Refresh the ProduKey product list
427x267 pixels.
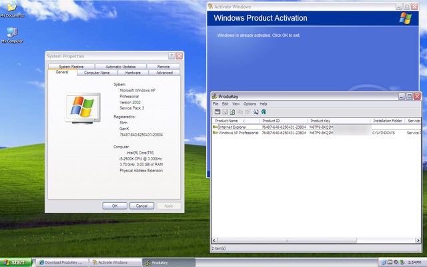click(x=232, y=111)
